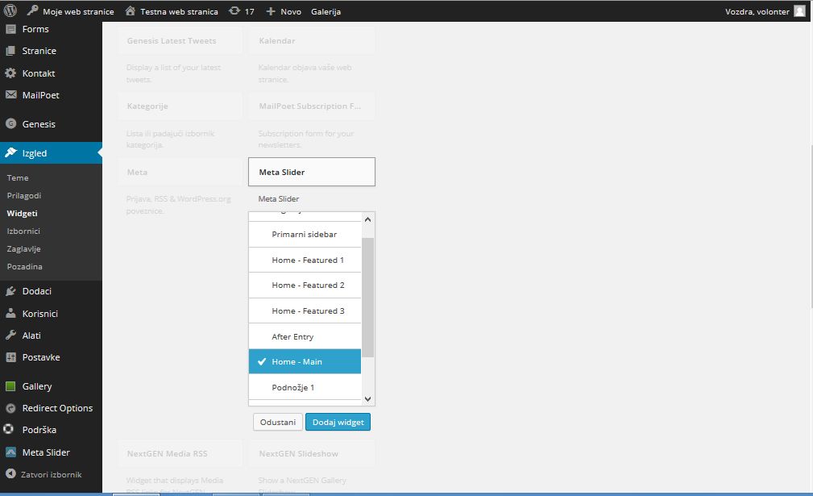Choose Primarni sidebar in the area list
This screenshot has width=813, height=496.
[305, 235]
